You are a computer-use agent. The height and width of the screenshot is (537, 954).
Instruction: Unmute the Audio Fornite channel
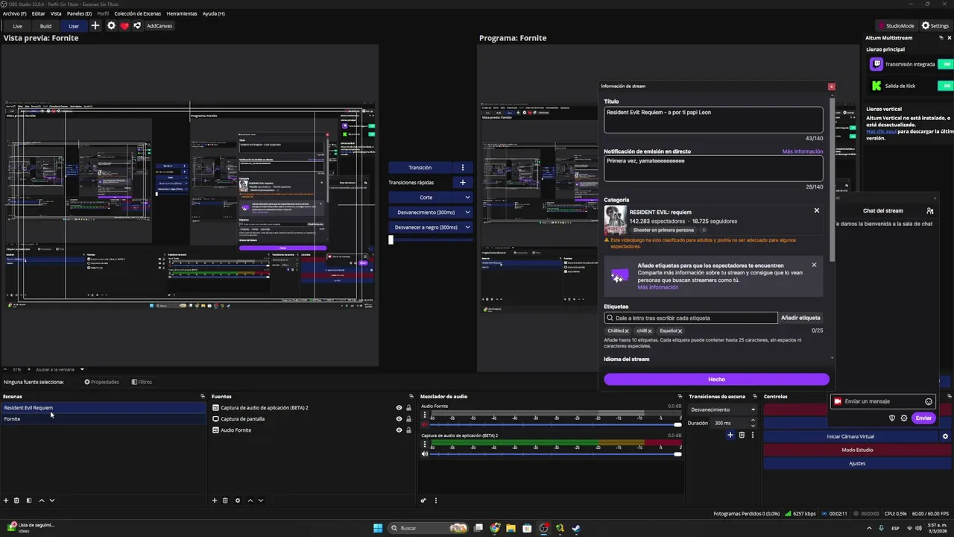point(425,424)
